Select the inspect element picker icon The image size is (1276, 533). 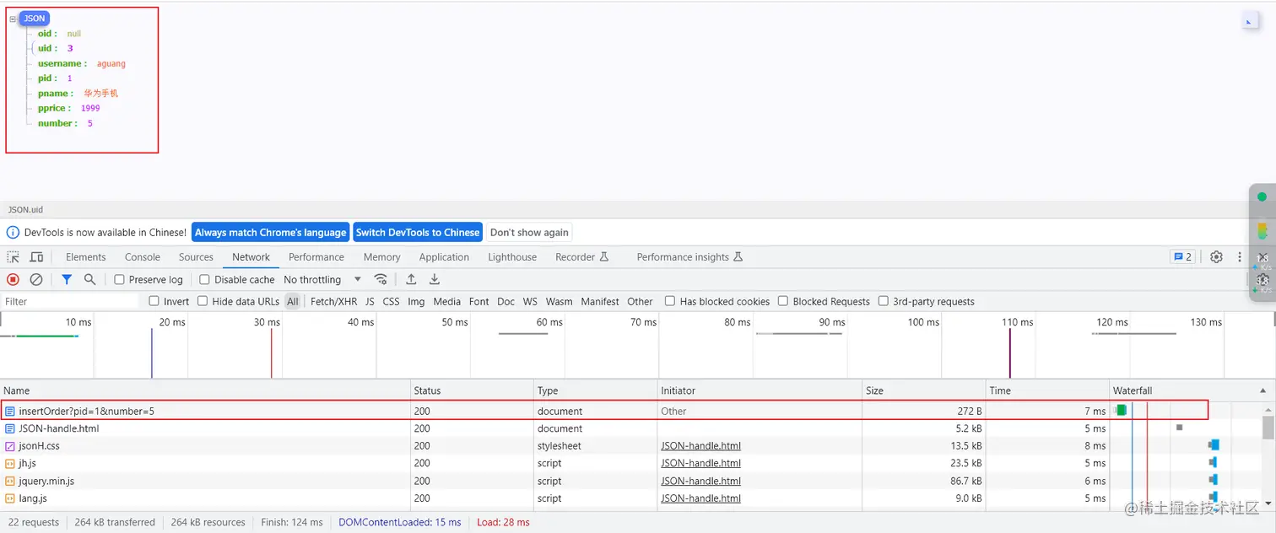click(x=14, y=257)
